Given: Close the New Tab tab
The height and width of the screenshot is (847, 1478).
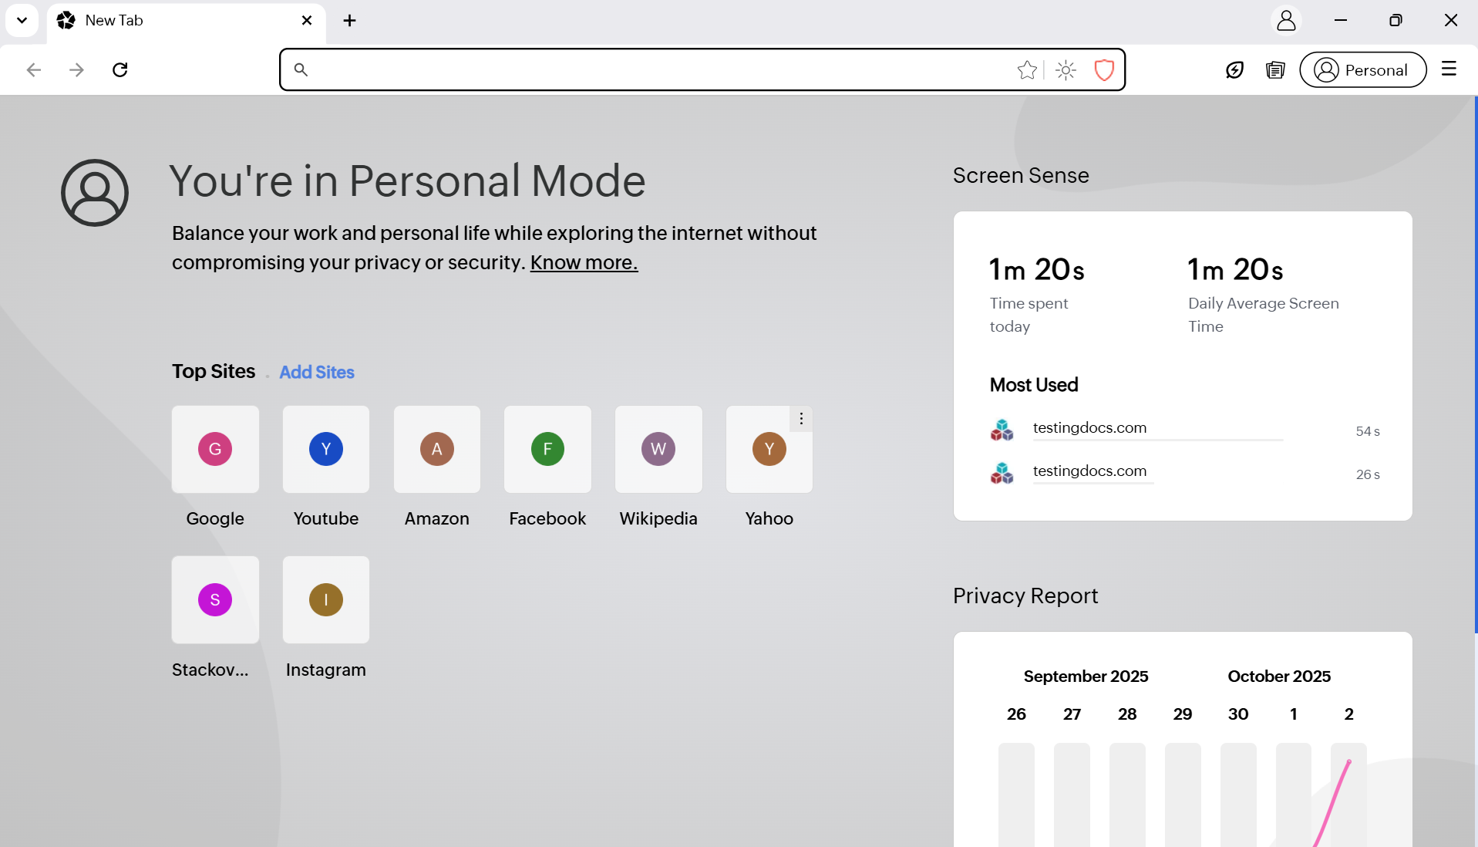Looking at the screenshot, I should (x=307, y=21).
